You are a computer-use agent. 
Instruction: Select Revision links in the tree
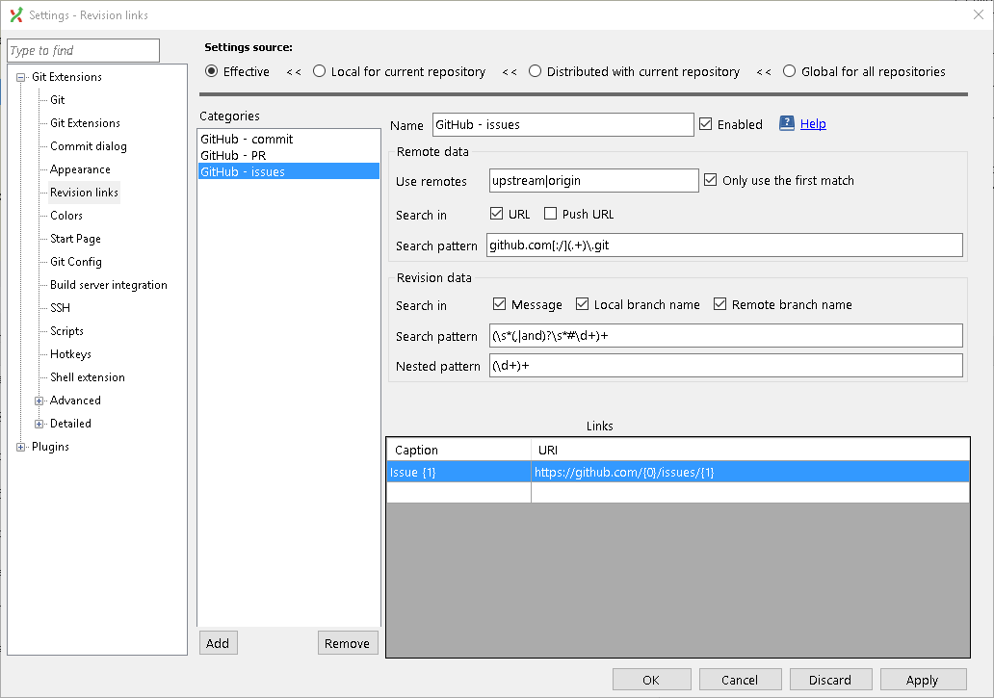[85, 193]
